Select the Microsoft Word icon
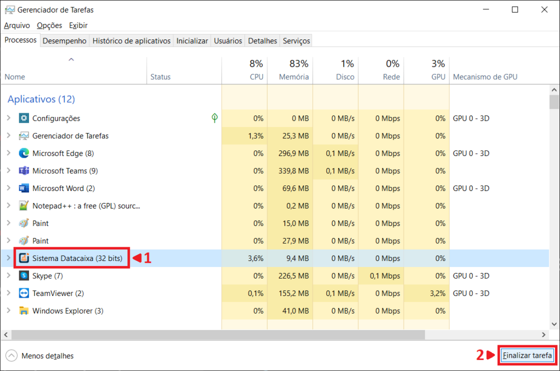 coord(24,188)
